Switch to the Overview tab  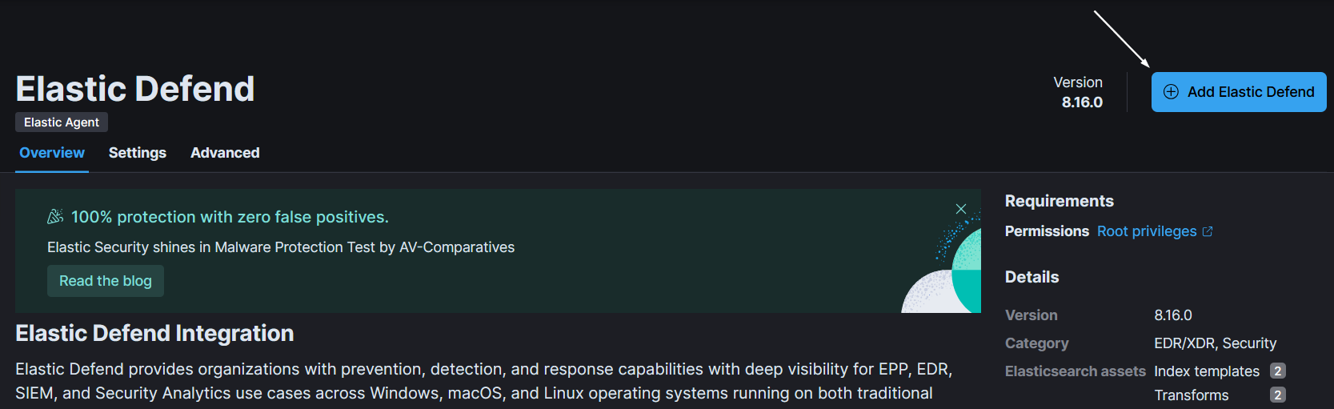tap(52, 153)
